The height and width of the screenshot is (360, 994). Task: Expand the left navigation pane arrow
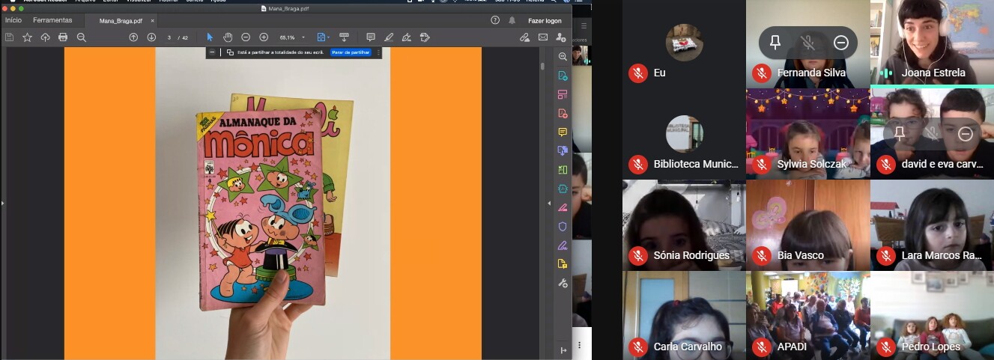2,204
